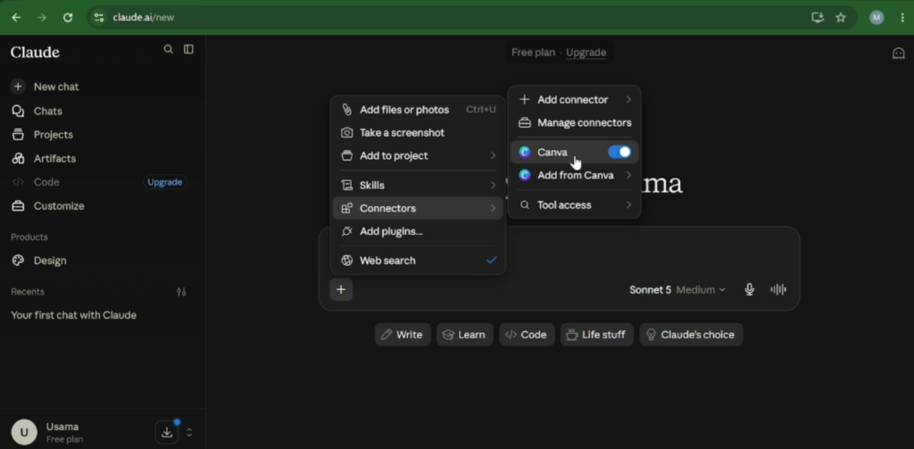Select Take a screenshot
Image resolution: width=914 pixels, height=449 pixels.
418,133
